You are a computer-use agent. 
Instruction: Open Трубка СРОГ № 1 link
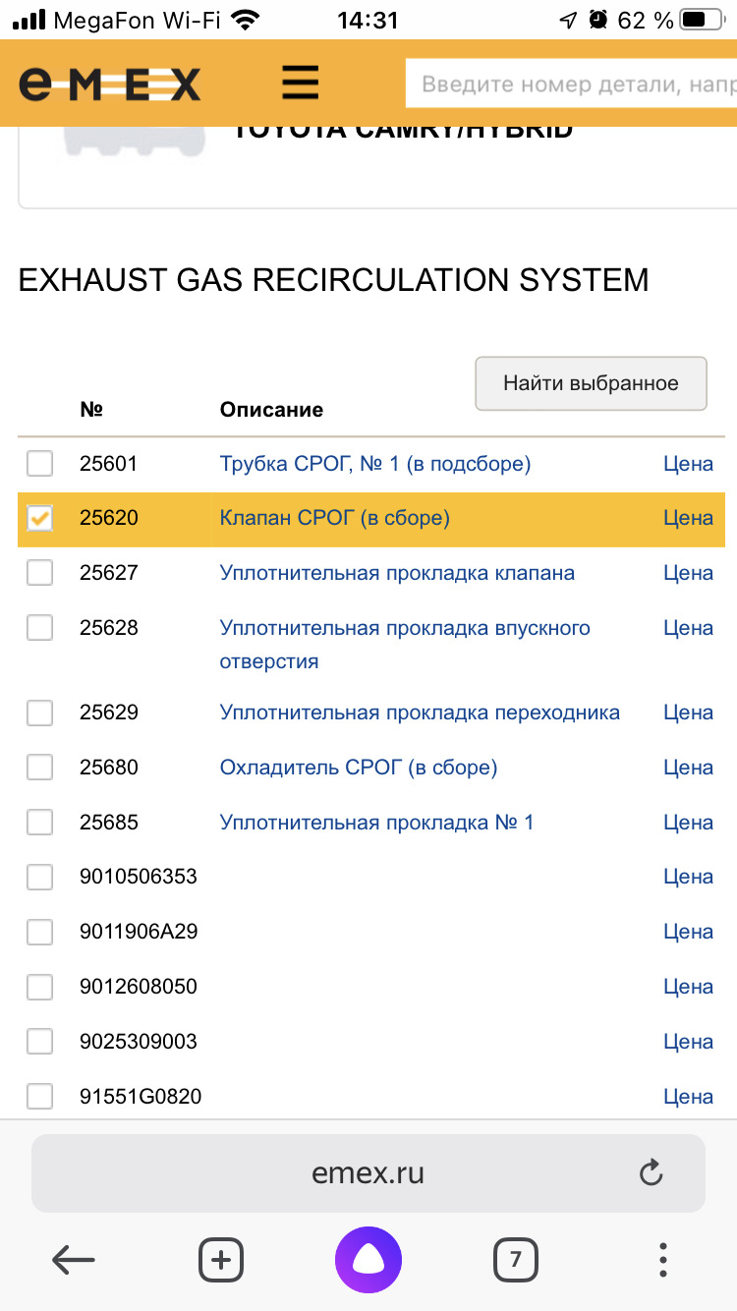pos(374,463)
